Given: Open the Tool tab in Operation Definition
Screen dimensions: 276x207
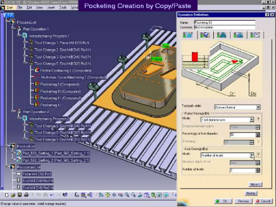Looking at the screenshot, I should click(222, 35).
